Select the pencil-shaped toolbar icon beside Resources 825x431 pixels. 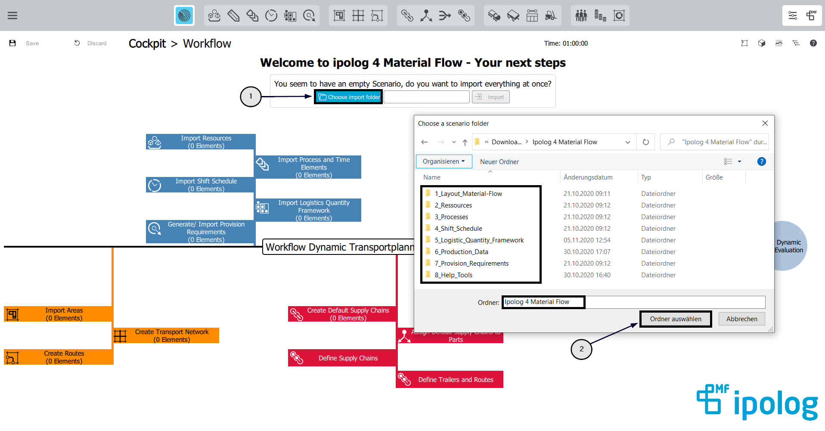(233, 16)
